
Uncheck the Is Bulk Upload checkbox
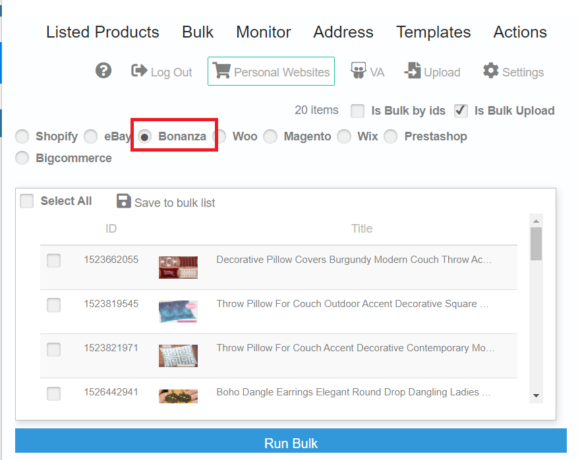461,111
